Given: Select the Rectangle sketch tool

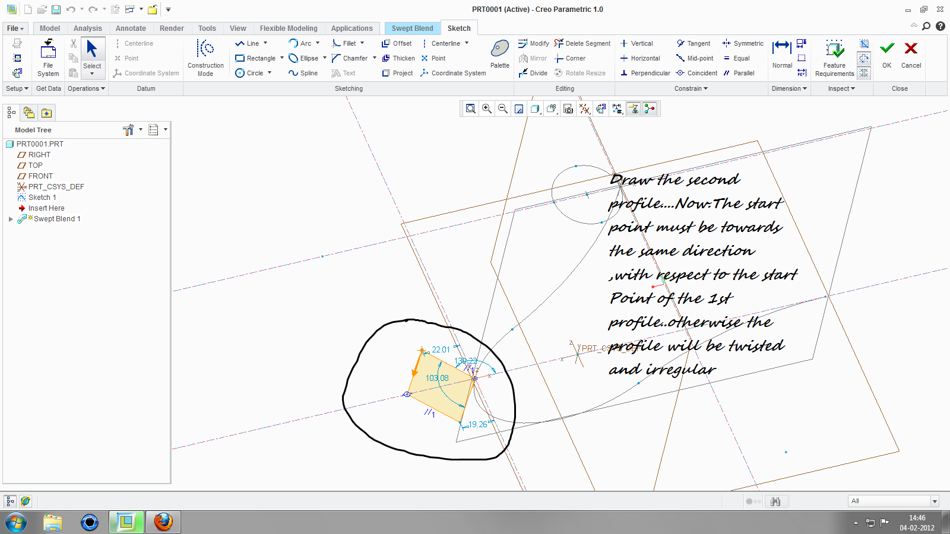Looking at the screenshot, I should [x=255, y=58].
